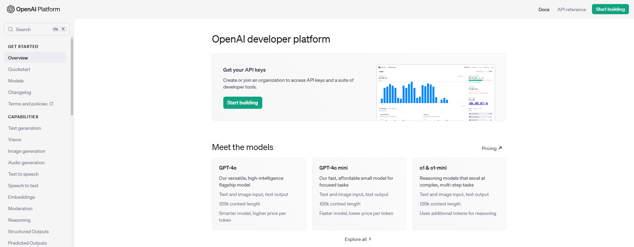Open the o1 & o1-mini model card
The height and width of the screenshot is (247, 634).
click(459, 194)
